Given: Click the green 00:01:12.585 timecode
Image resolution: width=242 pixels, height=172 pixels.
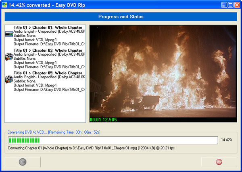Looking at the screenshot, I should 103,120.
